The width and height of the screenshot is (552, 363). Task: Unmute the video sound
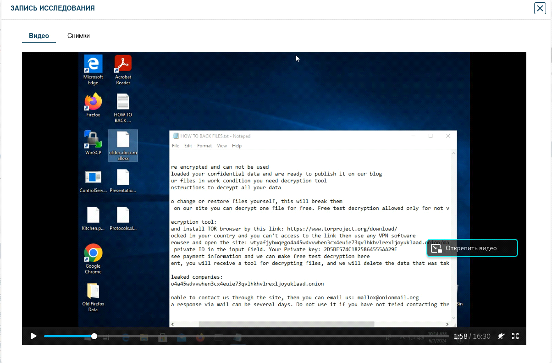click(502, 336)
